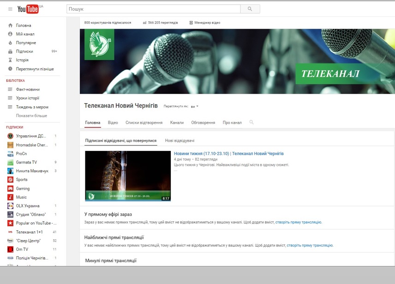Viewport: 395px width, 284px height.
Task: Open Головна home icon in sidebar
Action: click(x=10, y=25)
